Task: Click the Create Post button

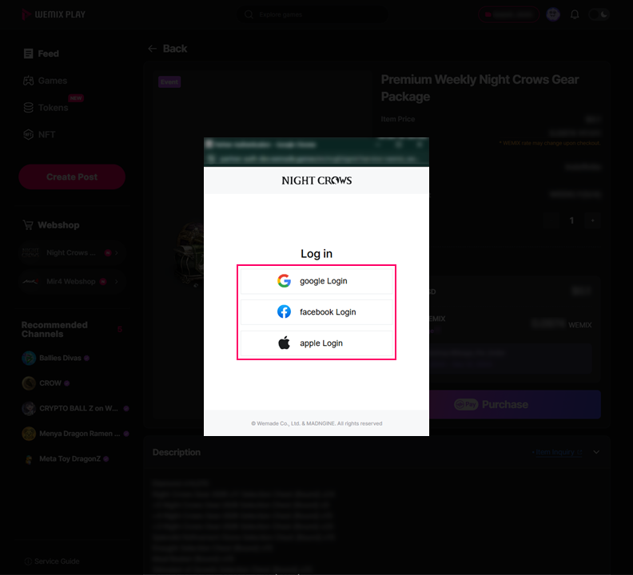Action: pos(72,176)
